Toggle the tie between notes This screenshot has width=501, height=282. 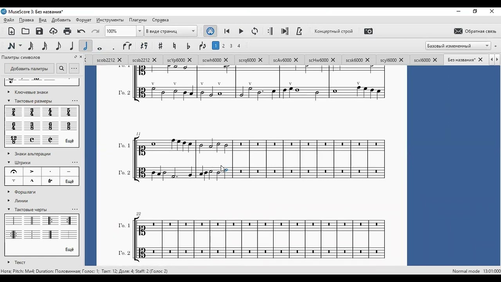(x=127, y=46)
